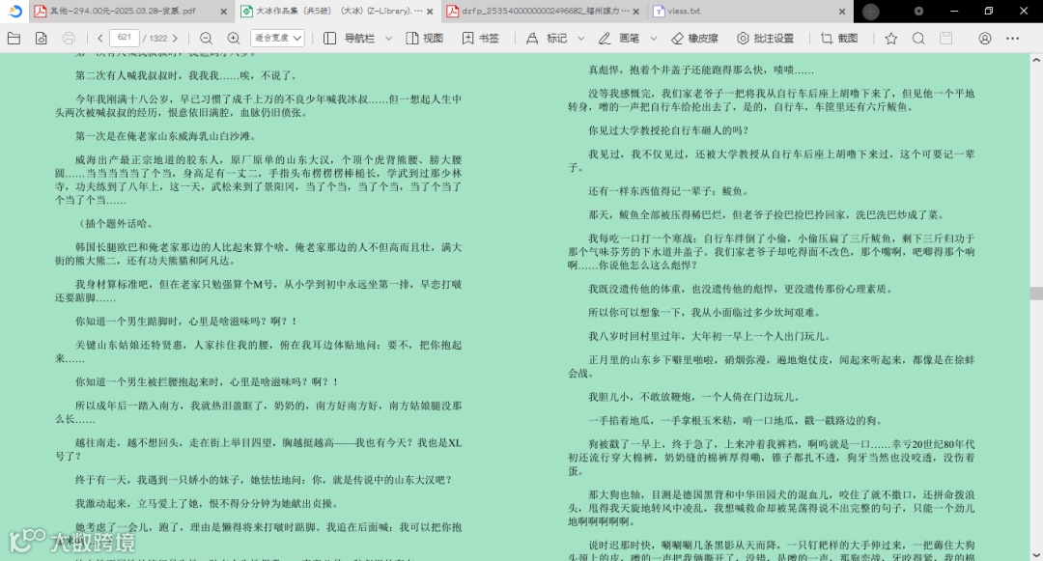Close the vless.txt tab
This screenshot has width=1043, height=561.
pyautogui.click(x=842, y=12)
